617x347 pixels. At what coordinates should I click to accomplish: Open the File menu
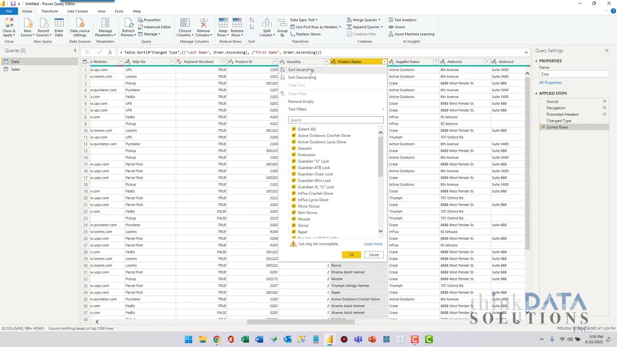(9, 11)
